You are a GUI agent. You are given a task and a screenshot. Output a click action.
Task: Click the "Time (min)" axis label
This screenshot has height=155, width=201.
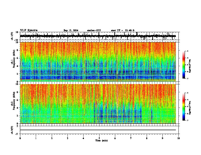click(102, 141)
